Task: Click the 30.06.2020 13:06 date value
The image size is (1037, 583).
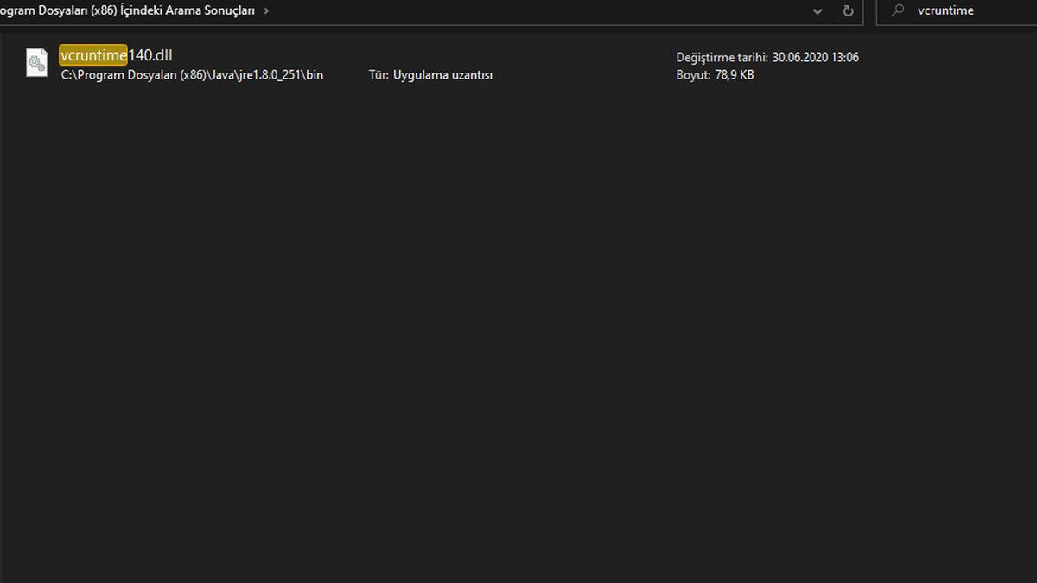Action: click(x=815, y=58)
